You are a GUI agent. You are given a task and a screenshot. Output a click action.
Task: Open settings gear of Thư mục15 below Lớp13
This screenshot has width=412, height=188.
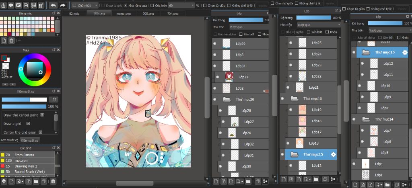coord(333,154)
